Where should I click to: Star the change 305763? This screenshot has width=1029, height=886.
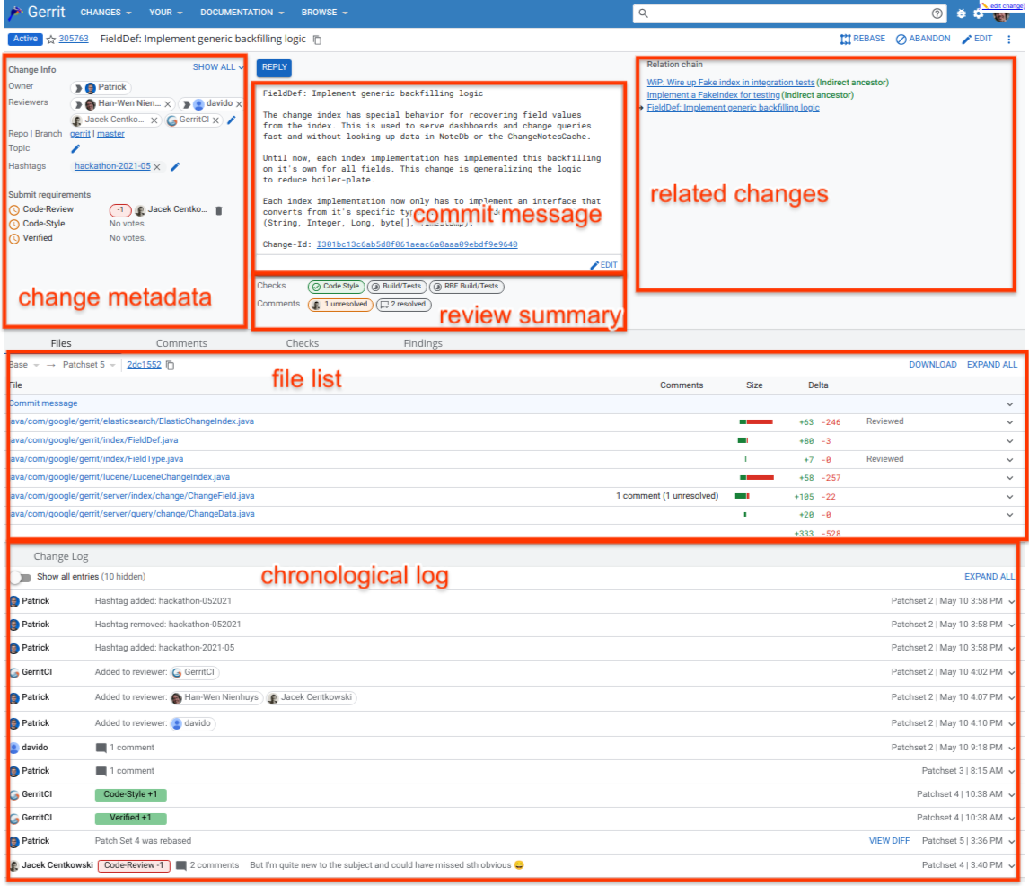(x=49, y=39)
